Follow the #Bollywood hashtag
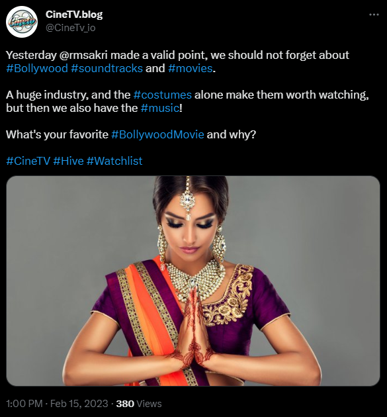Viewport: 387px width, 417px height. (x=37, y=68)
